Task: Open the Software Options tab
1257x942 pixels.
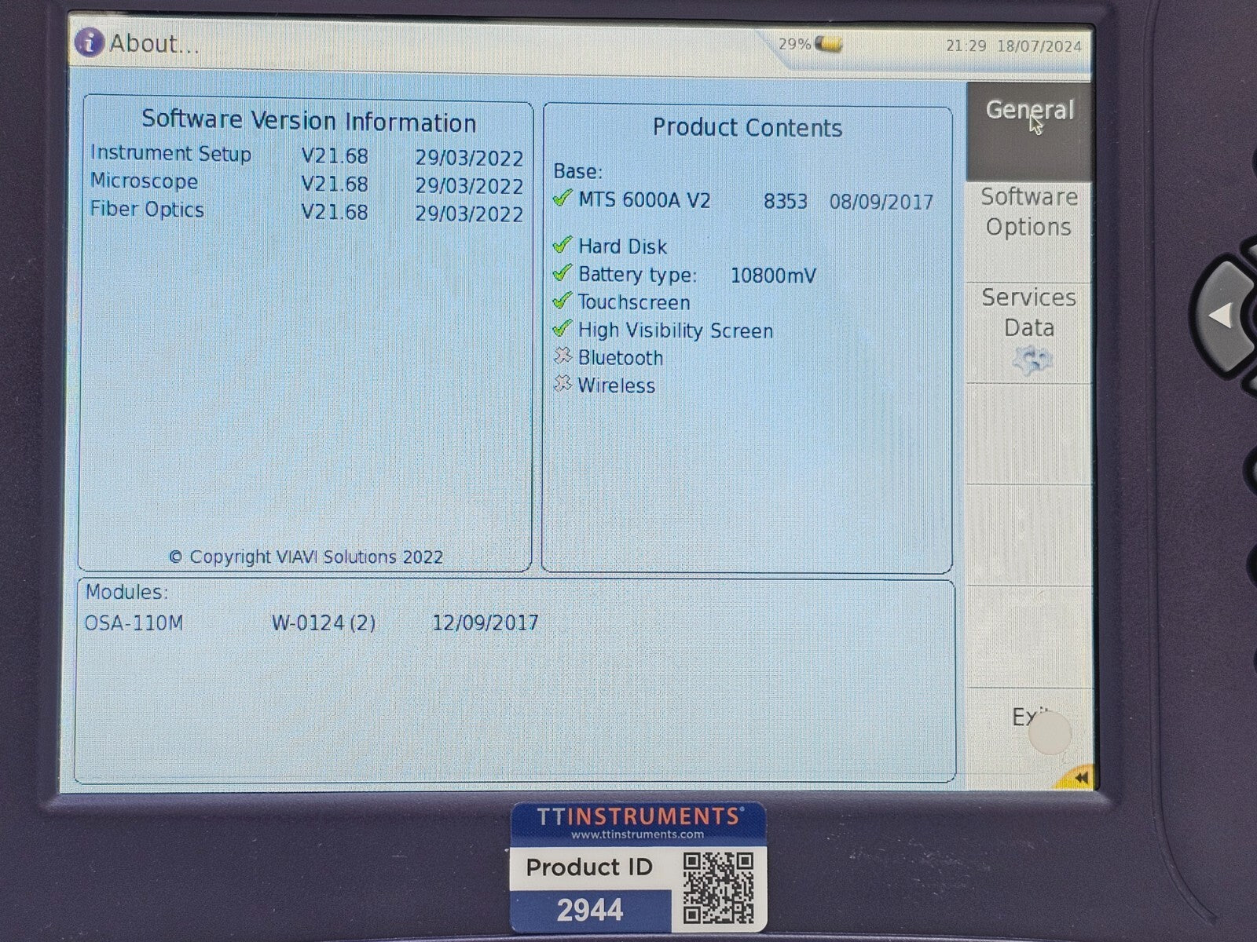Action: (1028, 212)
